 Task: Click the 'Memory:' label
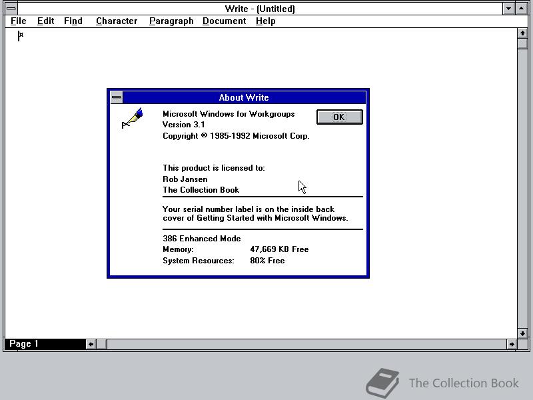[178, 249]
